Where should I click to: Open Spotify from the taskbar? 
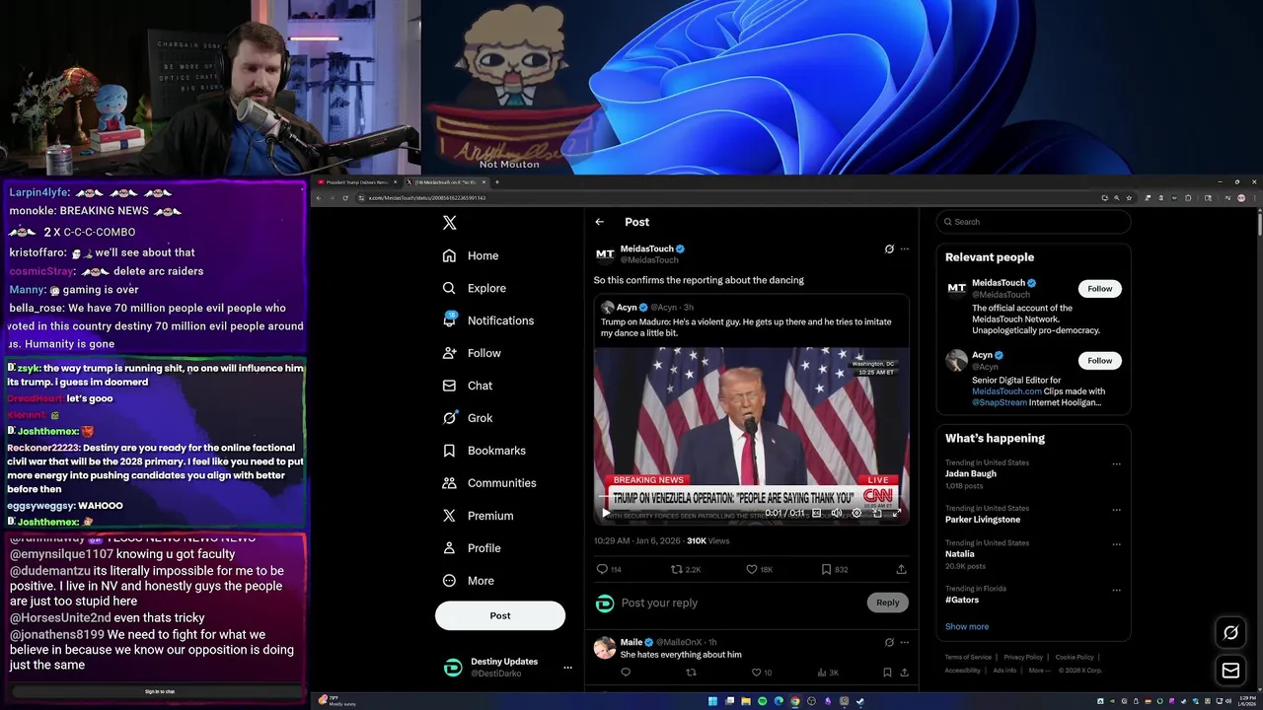[x=763, y=702]
